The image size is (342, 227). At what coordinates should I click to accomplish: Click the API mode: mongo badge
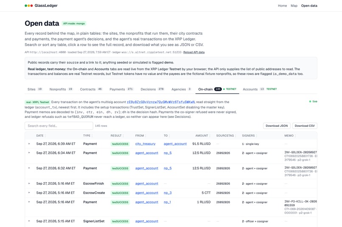74,23
